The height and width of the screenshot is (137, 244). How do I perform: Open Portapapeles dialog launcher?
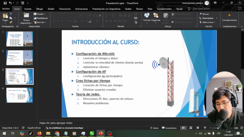click(x=17, y=26)
